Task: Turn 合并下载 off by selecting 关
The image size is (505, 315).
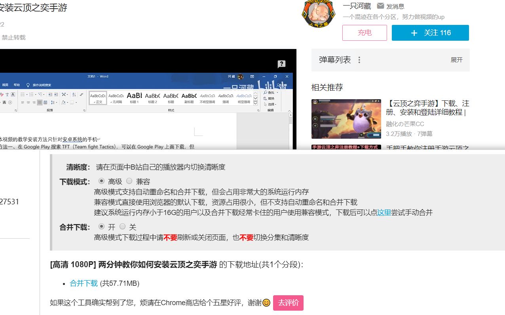Action: point(123,226)
